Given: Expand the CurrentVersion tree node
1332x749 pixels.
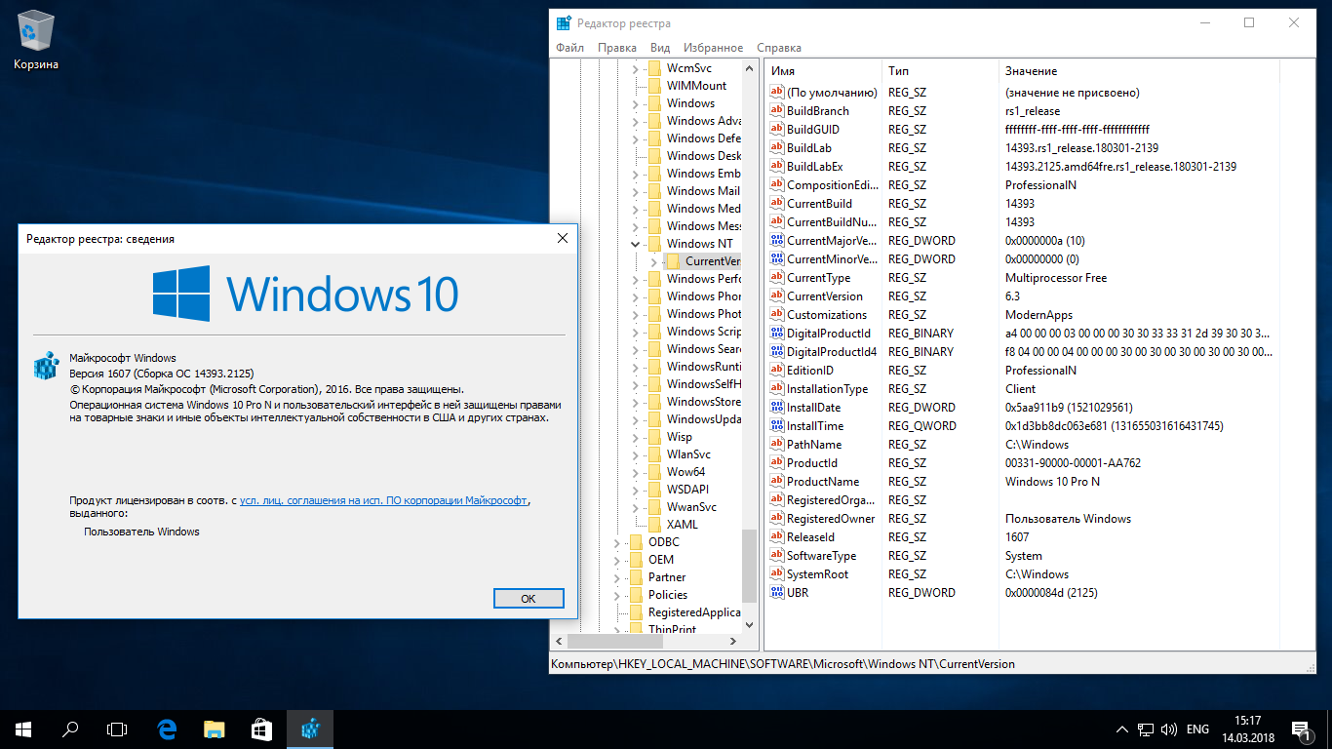Looking at the screenshot, I should (x=653, y=261).
